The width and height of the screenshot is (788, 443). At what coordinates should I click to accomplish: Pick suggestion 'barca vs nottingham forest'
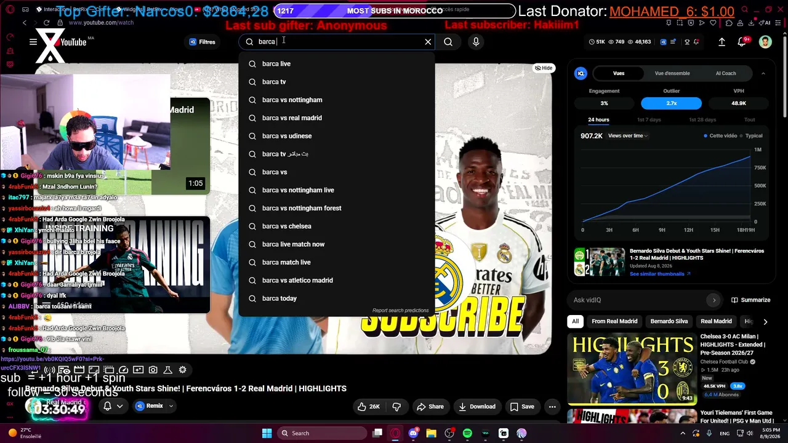pos(337,208)
